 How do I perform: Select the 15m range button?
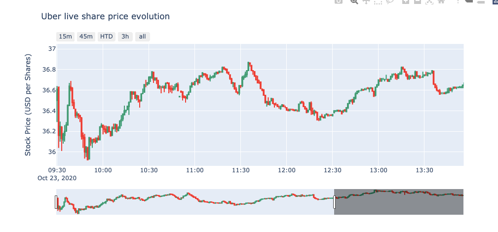click(x=66, y=37)
